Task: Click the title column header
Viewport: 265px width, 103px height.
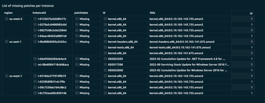Action: pos(152,13)
